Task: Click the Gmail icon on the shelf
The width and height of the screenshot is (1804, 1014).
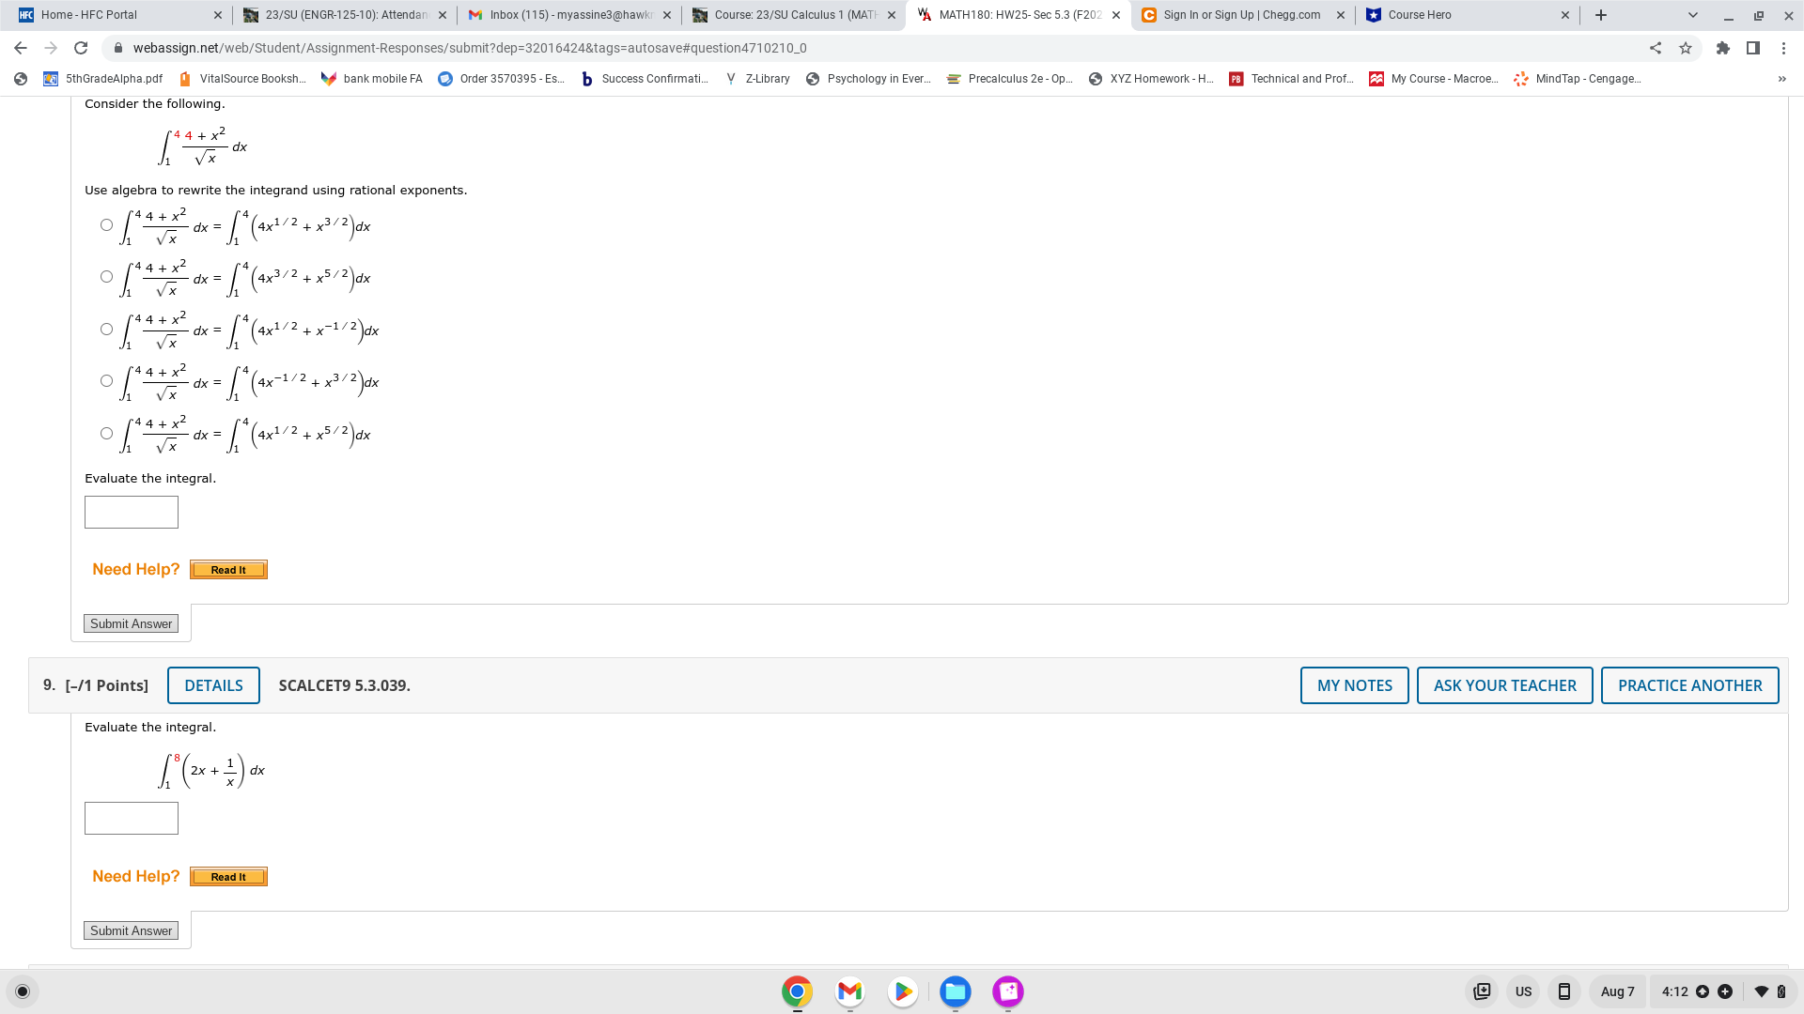Action: 849,991
